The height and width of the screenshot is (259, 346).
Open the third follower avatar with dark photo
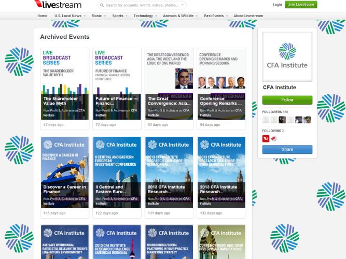pyautogui.click(x=282, y=120)
